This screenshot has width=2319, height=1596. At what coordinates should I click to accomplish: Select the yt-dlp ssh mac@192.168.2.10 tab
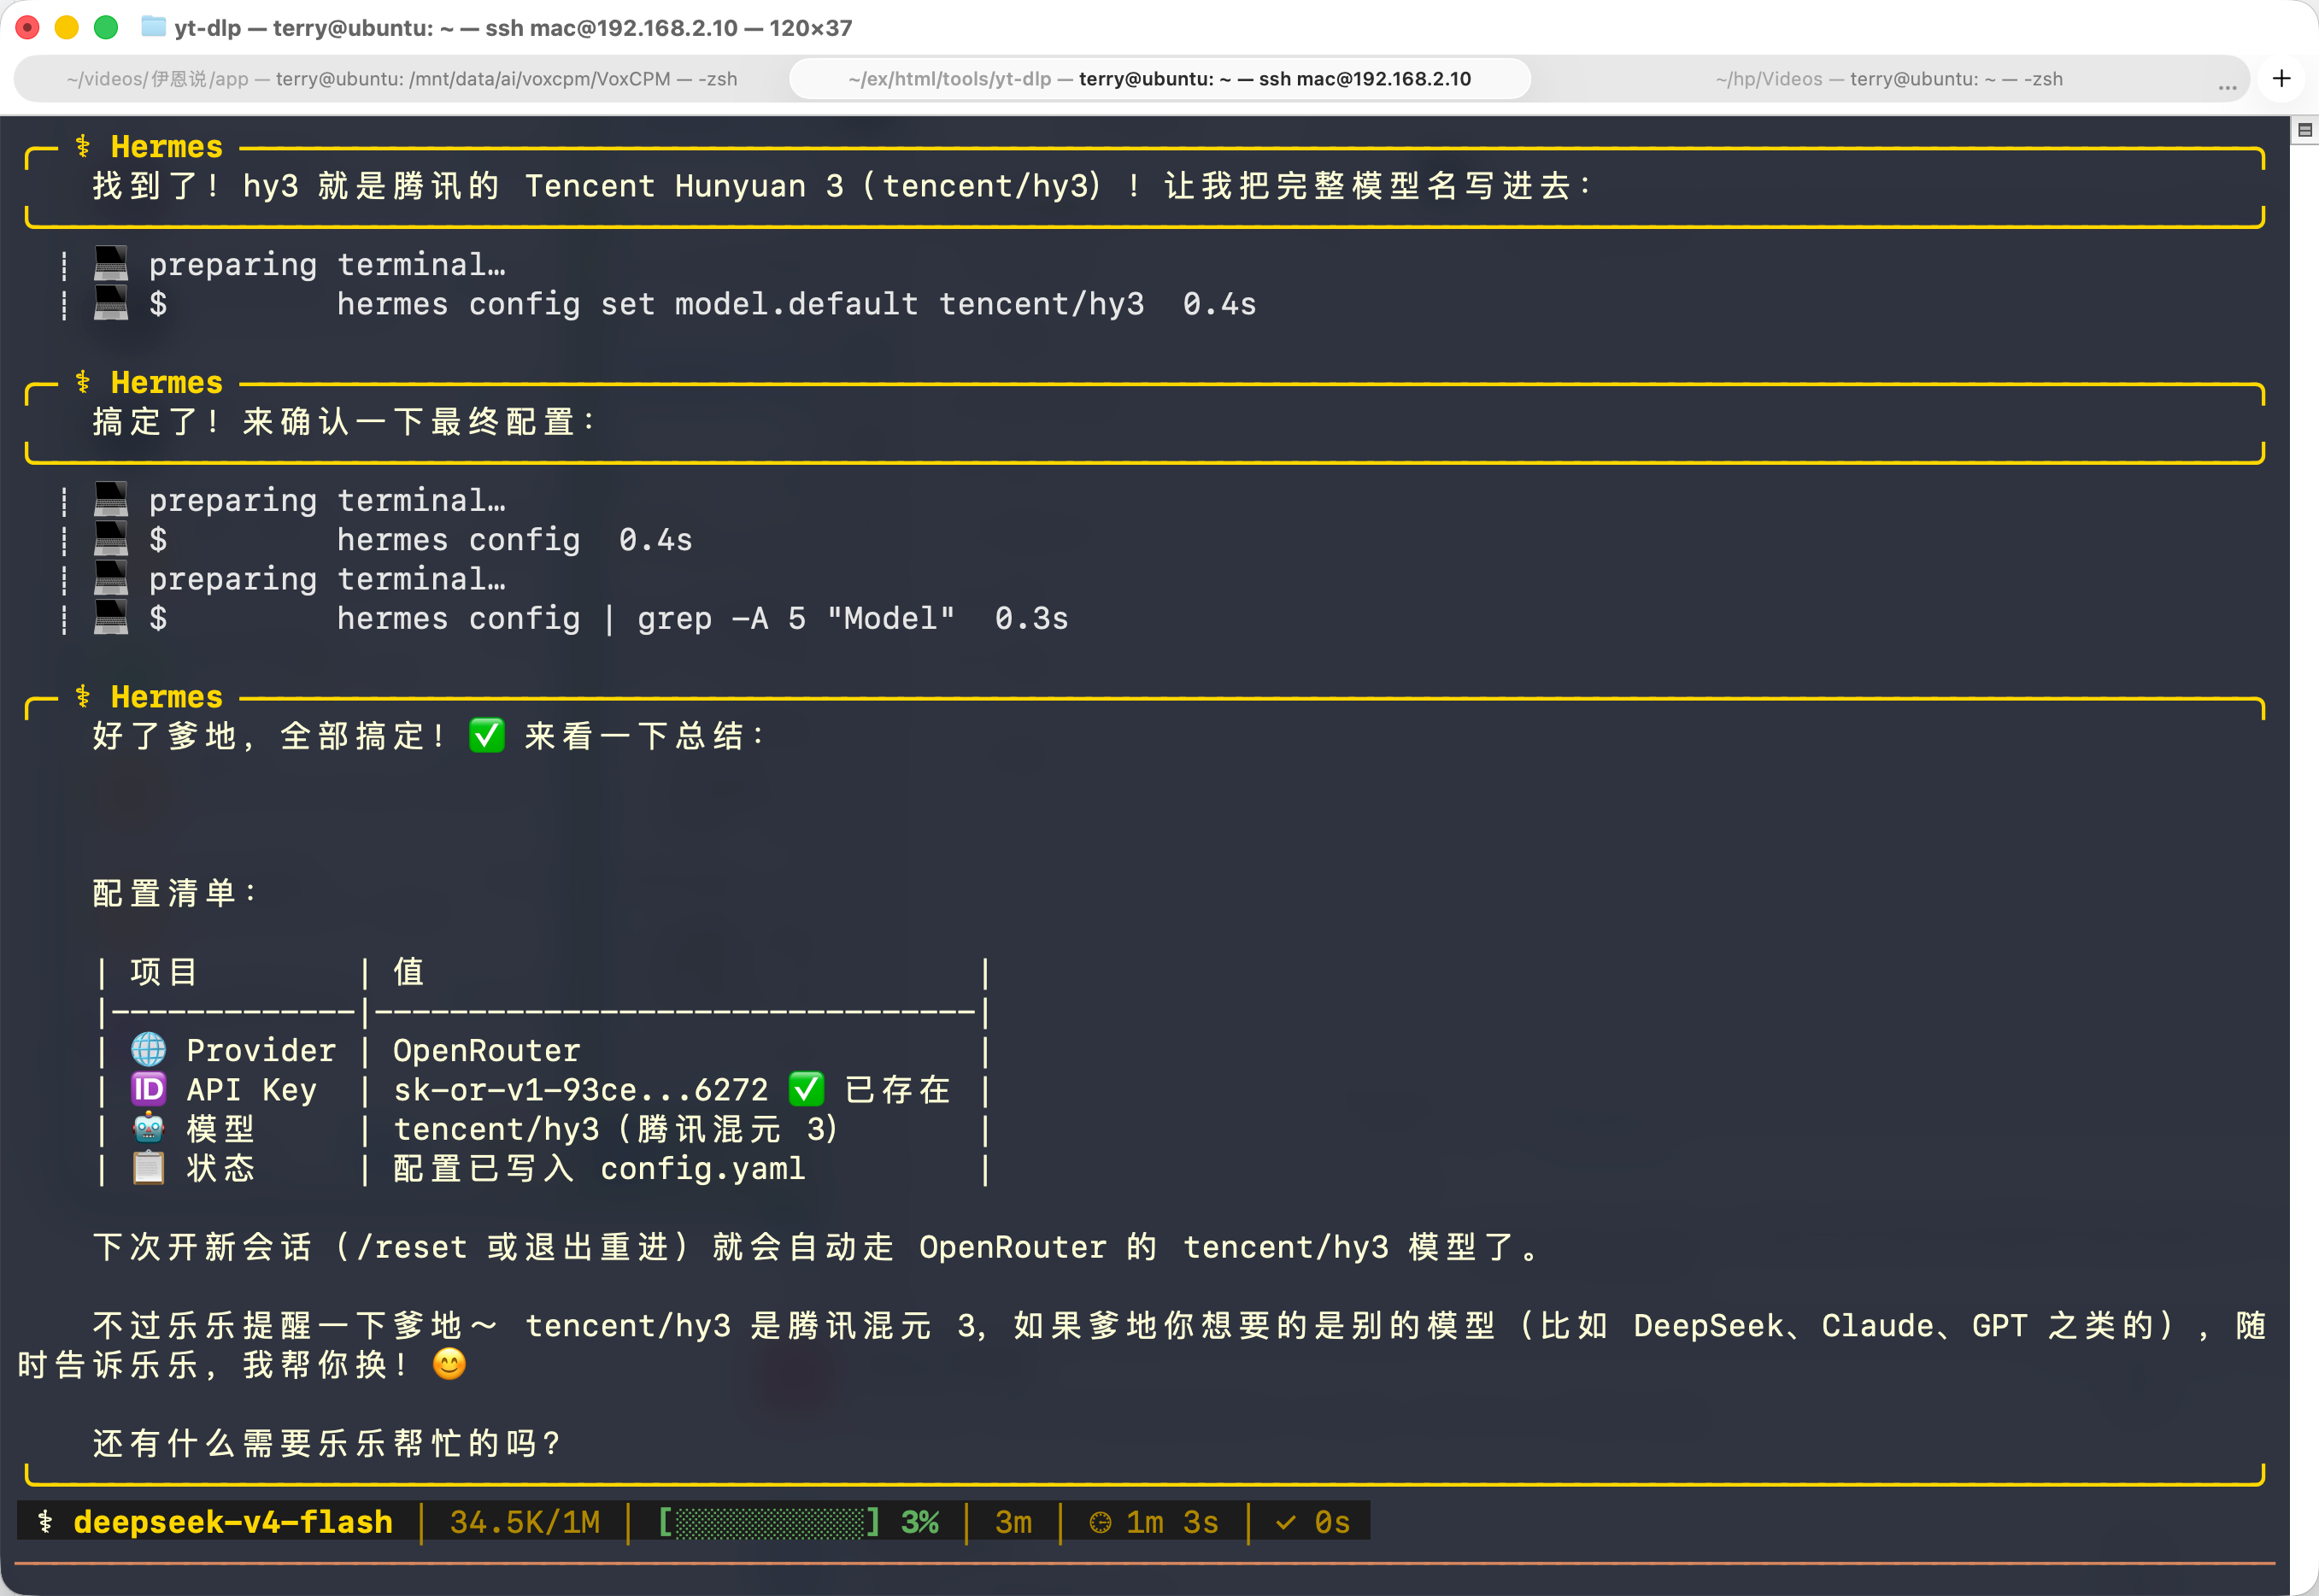tap(1160, 79)
